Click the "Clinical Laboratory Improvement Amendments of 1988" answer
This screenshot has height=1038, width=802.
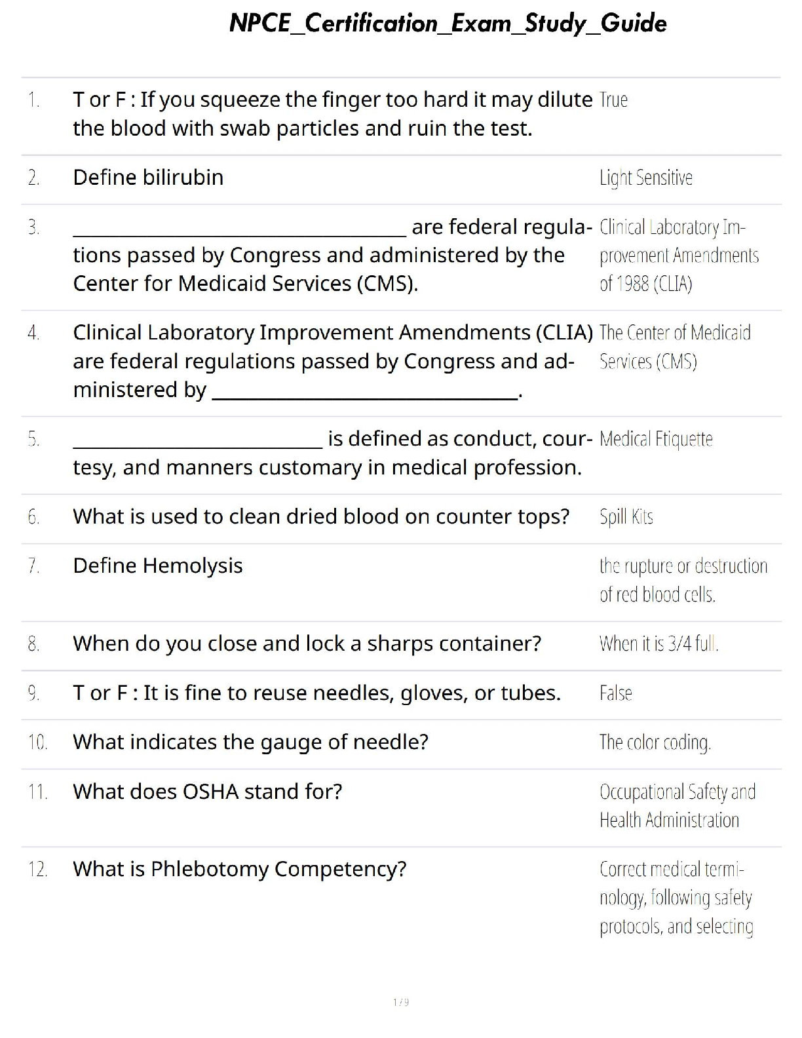[678, 256]
